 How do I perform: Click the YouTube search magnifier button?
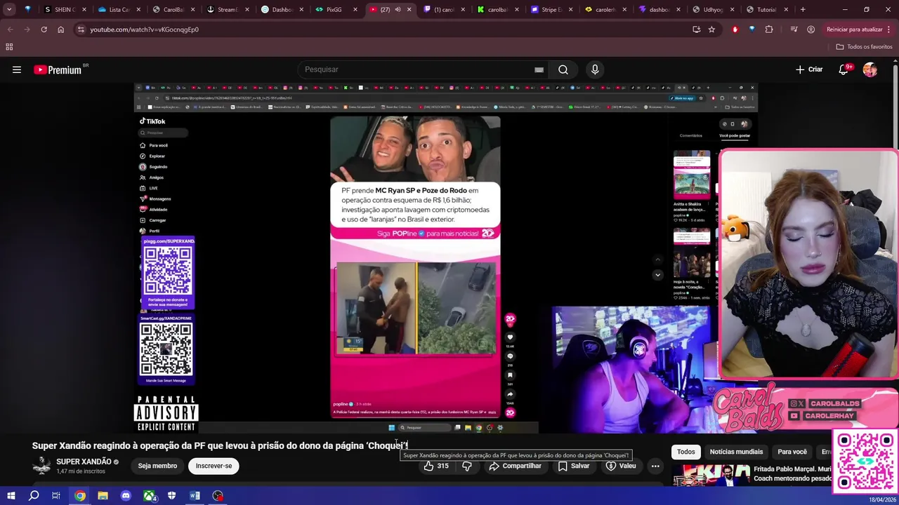[563, 69]
